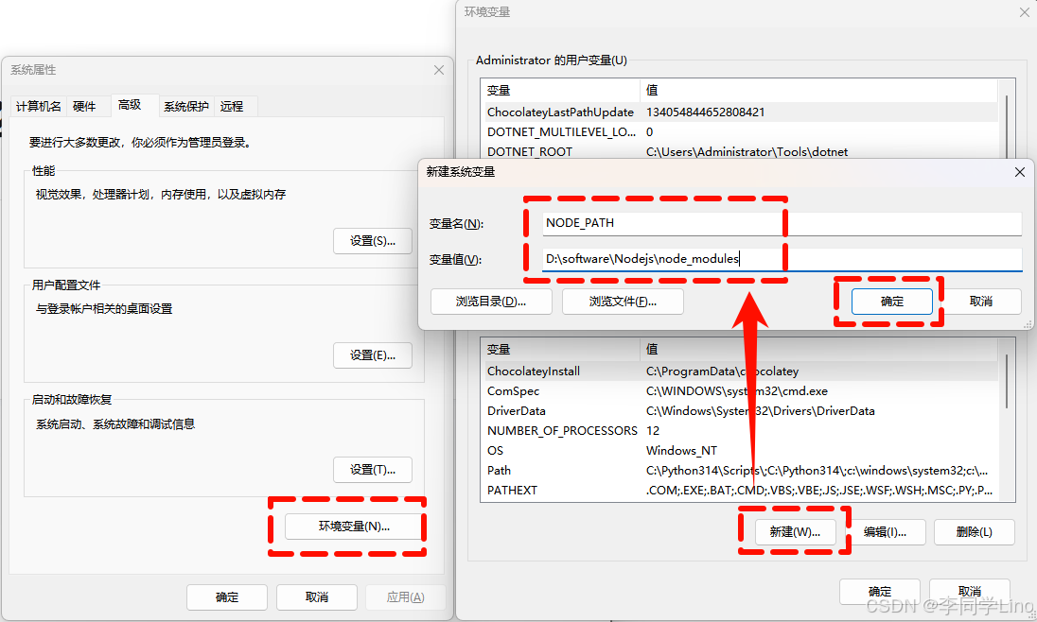Open the 系统保护 tab
The image size is (1037, 622).
point(185,107)
